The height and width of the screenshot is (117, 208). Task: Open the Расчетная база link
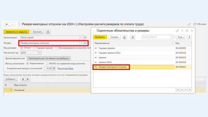tap(65, 68)
